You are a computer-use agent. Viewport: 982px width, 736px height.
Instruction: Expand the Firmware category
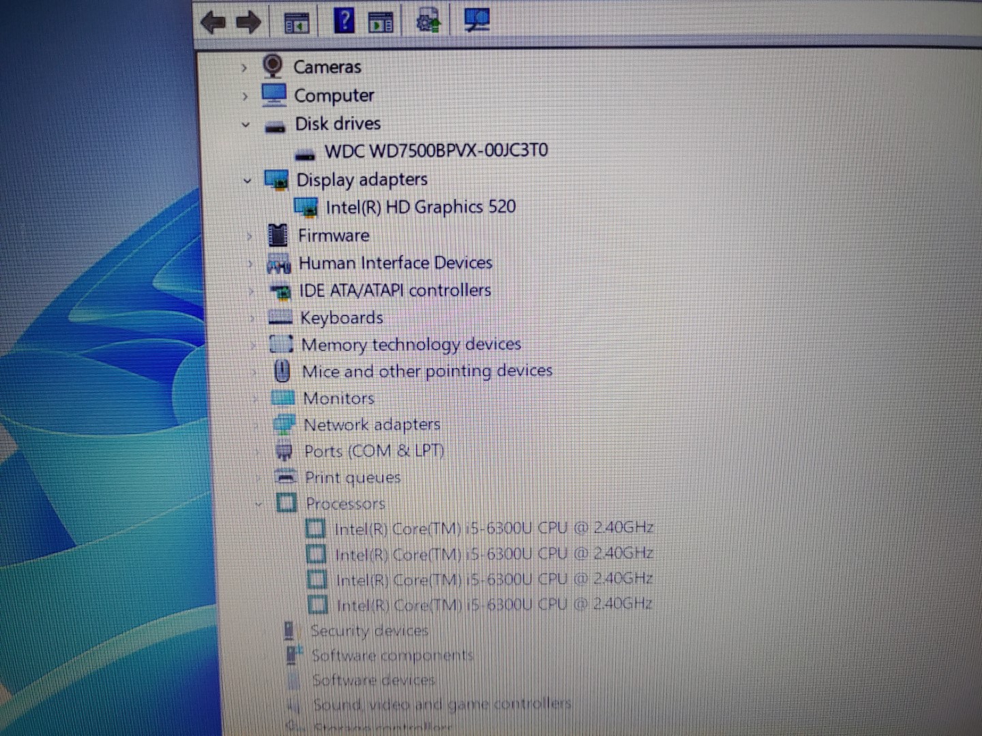250,236
